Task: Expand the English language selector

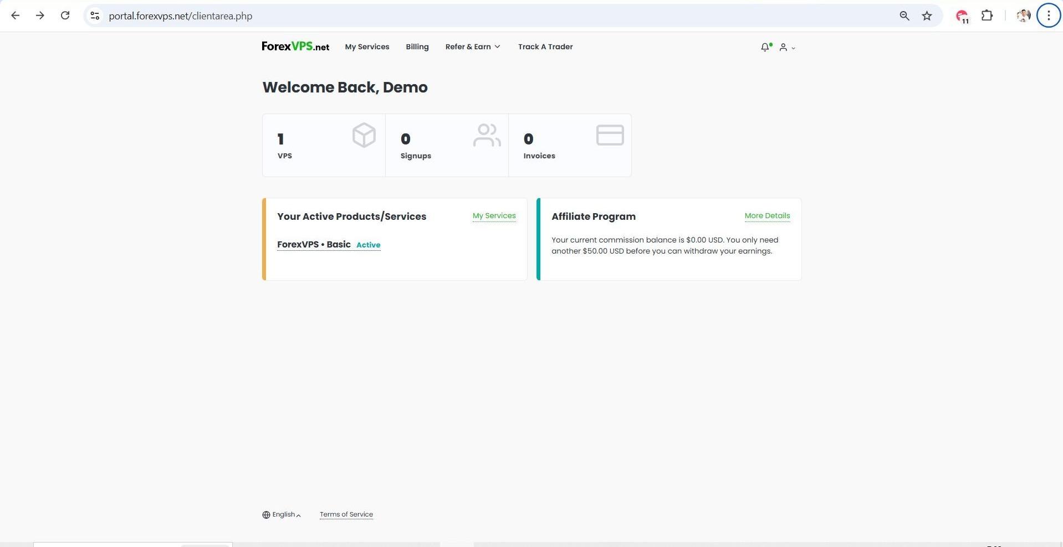Action: pyautogui.click(x=282, y=514)
